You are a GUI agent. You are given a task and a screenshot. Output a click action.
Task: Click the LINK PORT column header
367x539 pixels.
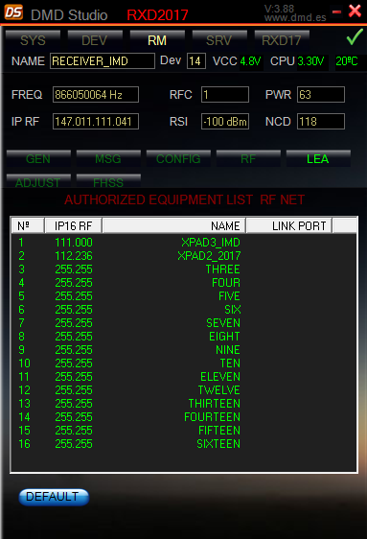point(289,225)
